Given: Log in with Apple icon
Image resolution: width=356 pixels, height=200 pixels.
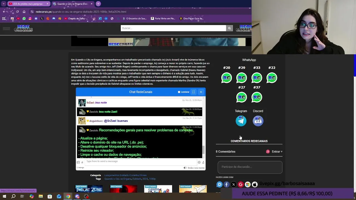Looking at the screenshot, I should tap(255, 184).
